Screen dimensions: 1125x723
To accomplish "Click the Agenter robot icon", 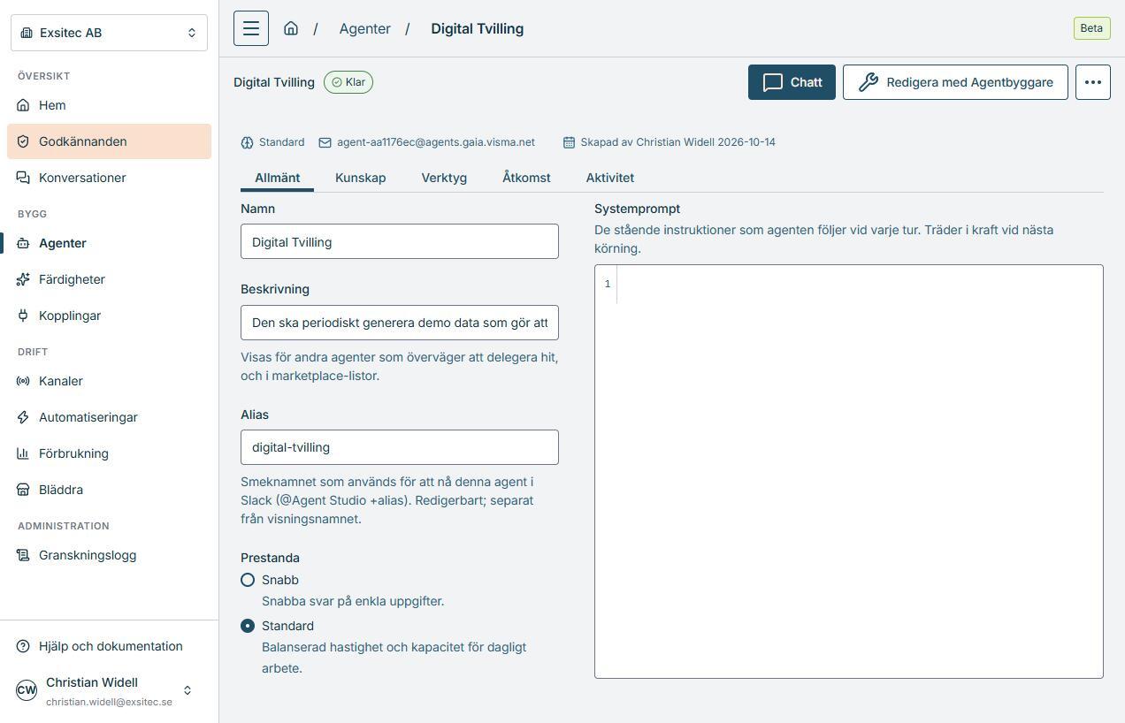I will point(23,243).
